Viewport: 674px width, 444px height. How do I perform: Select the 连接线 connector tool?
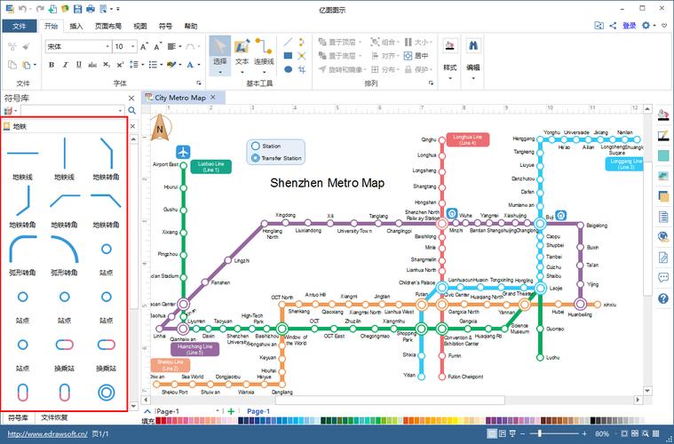pyautogui.click(x=264, y=55)
